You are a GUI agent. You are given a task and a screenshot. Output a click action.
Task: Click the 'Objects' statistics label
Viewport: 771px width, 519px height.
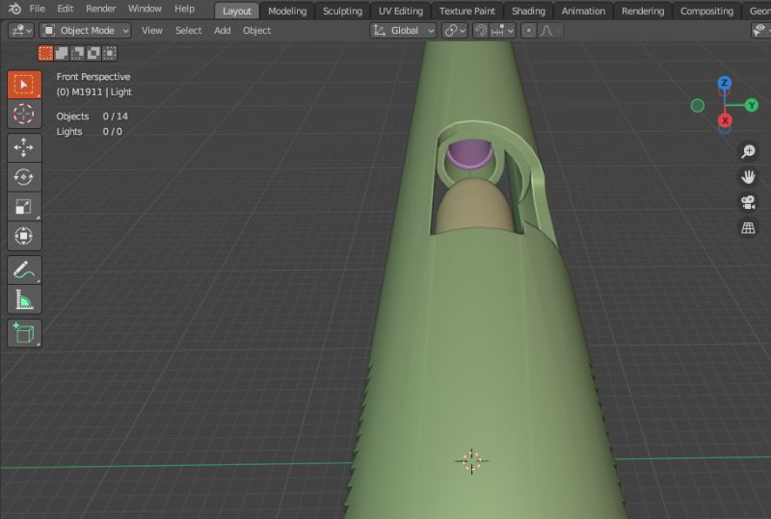pos(72,117)
